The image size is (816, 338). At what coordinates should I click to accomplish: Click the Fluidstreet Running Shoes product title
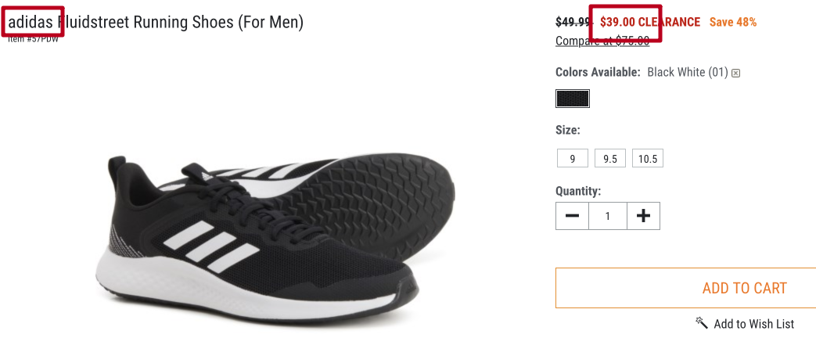(182, 22)
